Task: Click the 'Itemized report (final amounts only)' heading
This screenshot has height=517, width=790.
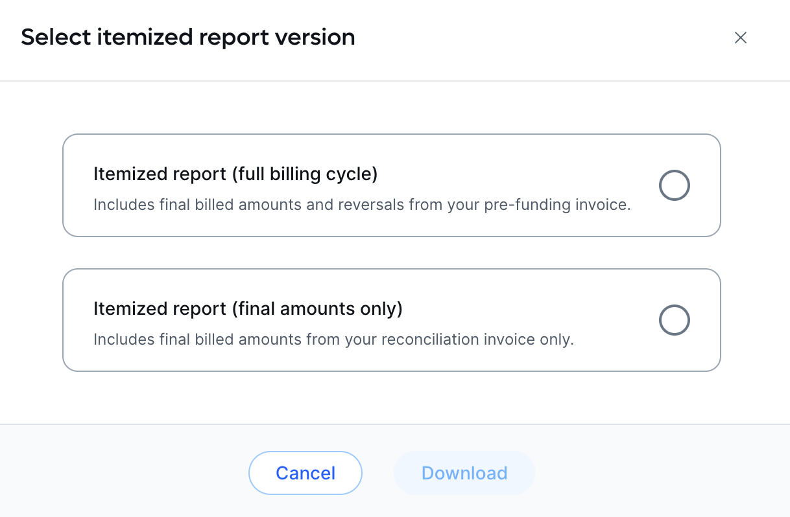Action: [248, 308]
